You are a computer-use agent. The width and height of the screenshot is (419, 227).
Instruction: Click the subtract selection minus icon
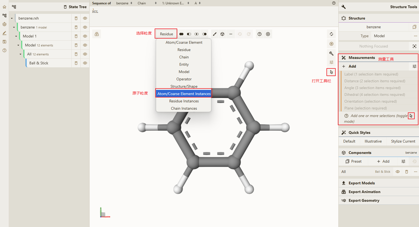click(231, 34)
